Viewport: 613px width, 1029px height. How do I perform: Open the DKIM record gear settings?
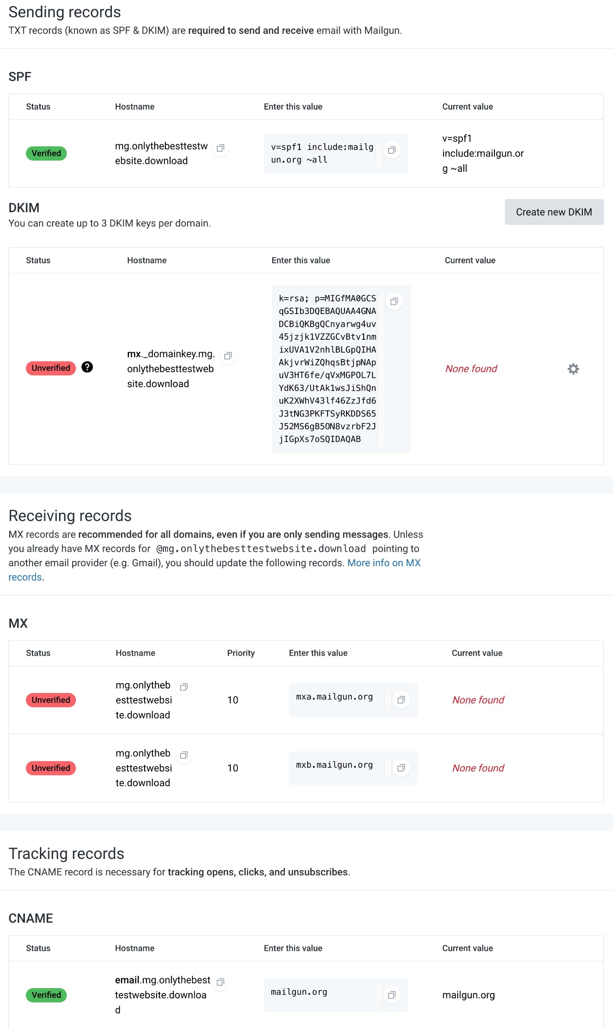point(573,369)
